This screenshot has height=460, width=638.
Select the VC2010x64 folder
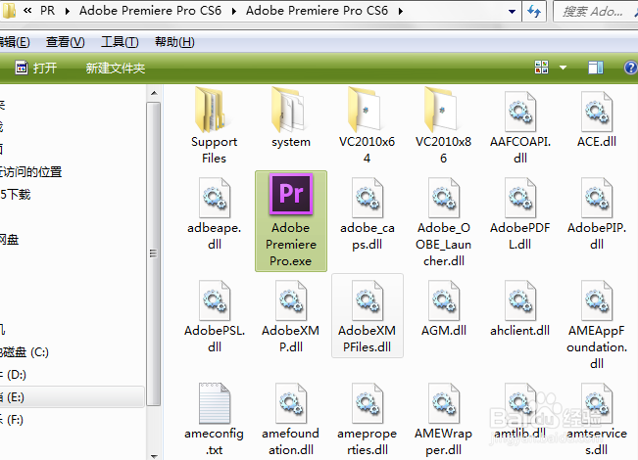367,124
